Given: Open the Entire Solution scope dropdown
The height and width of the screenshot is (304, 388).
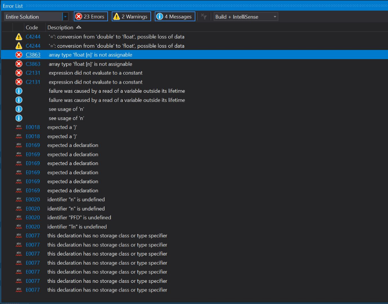Looking at the screenshot, I should tap(36, 17).
